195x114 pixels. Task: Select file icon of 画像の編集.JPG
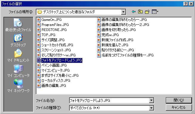point(39,86)
